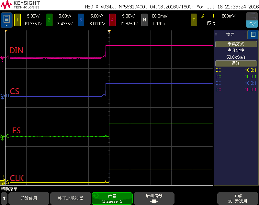Click the 50.0kSa/s sample rate
Image resolution: width=259 pixels, height=205 pixels.
[236, 57]
